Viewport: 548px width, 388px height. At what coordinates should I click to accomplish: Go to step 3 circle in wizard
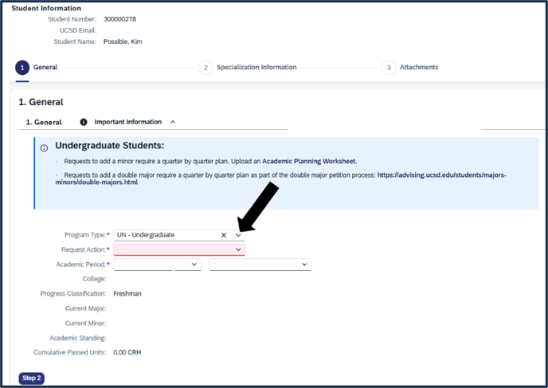pyautogui.click(x=389, y=68)
